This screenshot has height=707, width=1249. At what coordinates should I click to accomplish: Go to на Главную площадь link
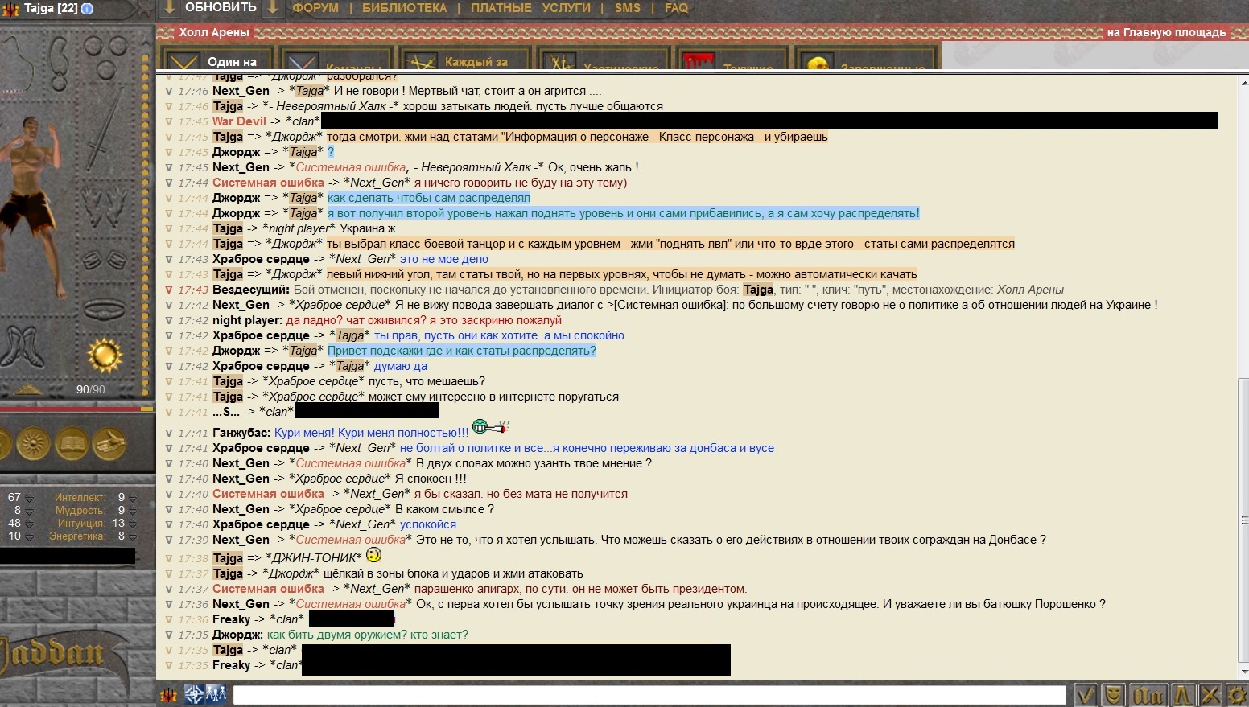(x=1166, y=32)
